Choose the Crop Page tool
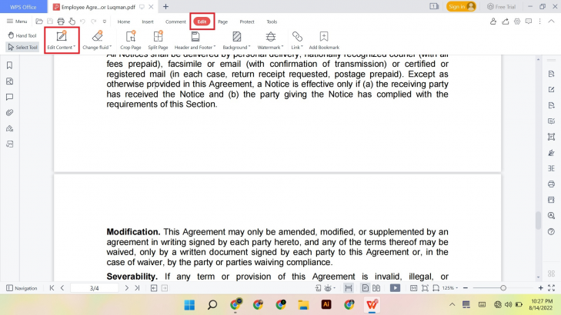Image resolution: width=561 pixels, height=315 pixels. (x=131, y=40)
